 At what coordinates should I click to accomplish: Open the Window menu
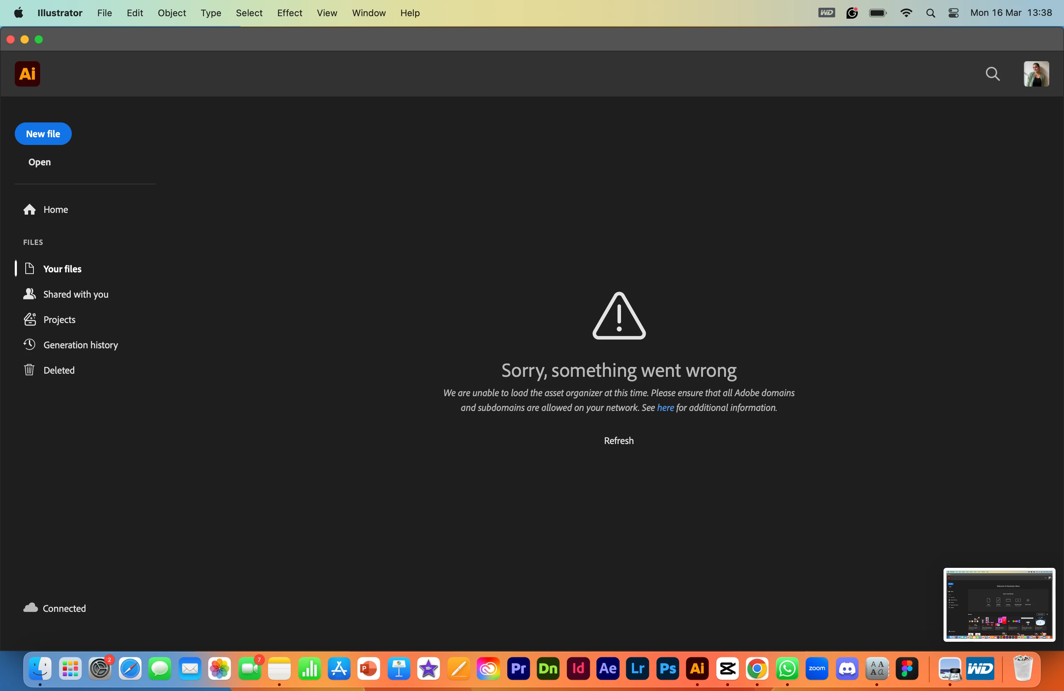click(x=368, y=13)
